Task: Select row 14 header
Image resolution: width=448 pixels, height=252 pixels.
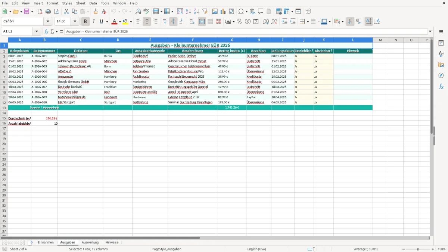Action: (x=4, y=112)
